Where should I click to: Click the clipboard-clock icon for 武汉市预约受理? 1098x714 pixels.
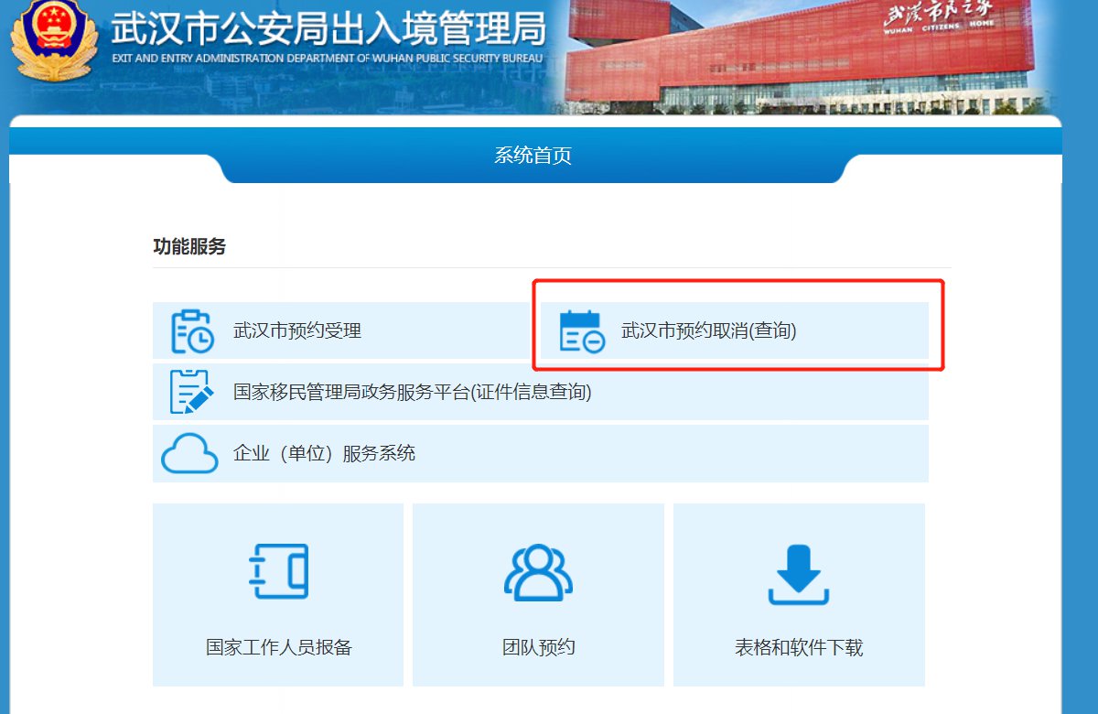tap(192, 331)
